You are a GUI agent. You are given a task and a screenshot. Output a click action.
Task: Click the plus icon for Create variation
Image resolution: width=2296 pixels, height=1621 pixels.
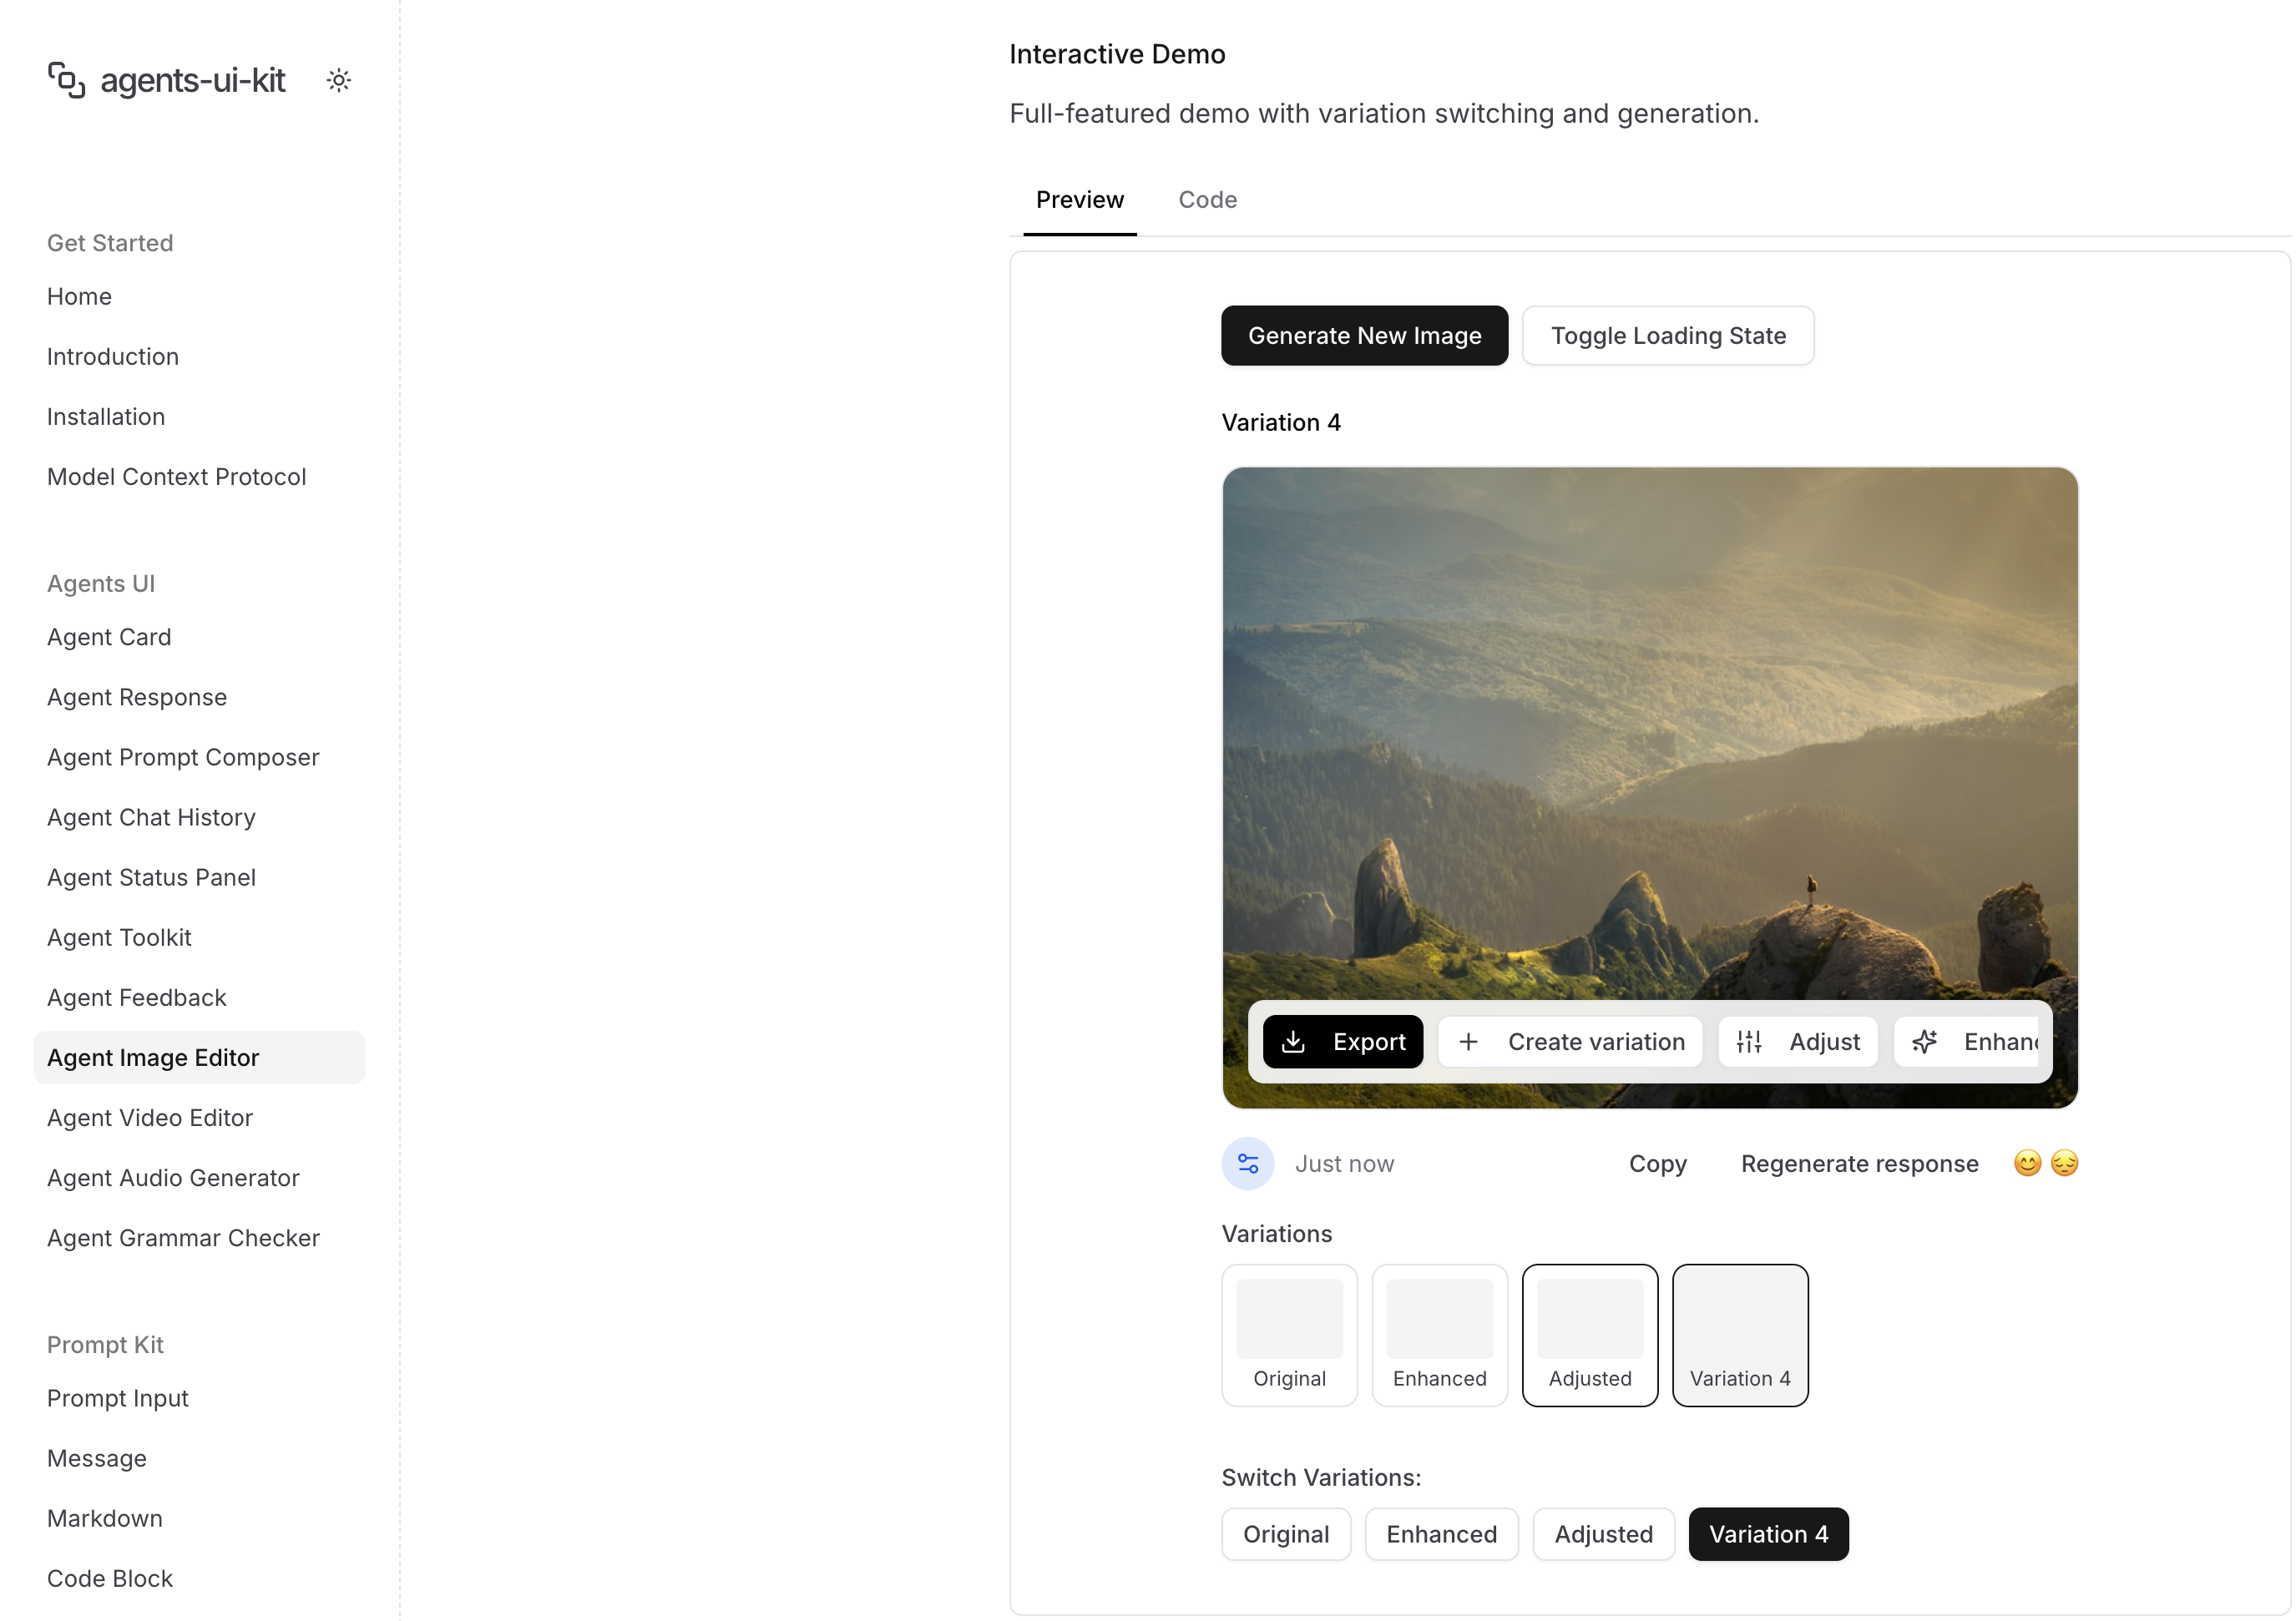(x=1468, y=1042)
